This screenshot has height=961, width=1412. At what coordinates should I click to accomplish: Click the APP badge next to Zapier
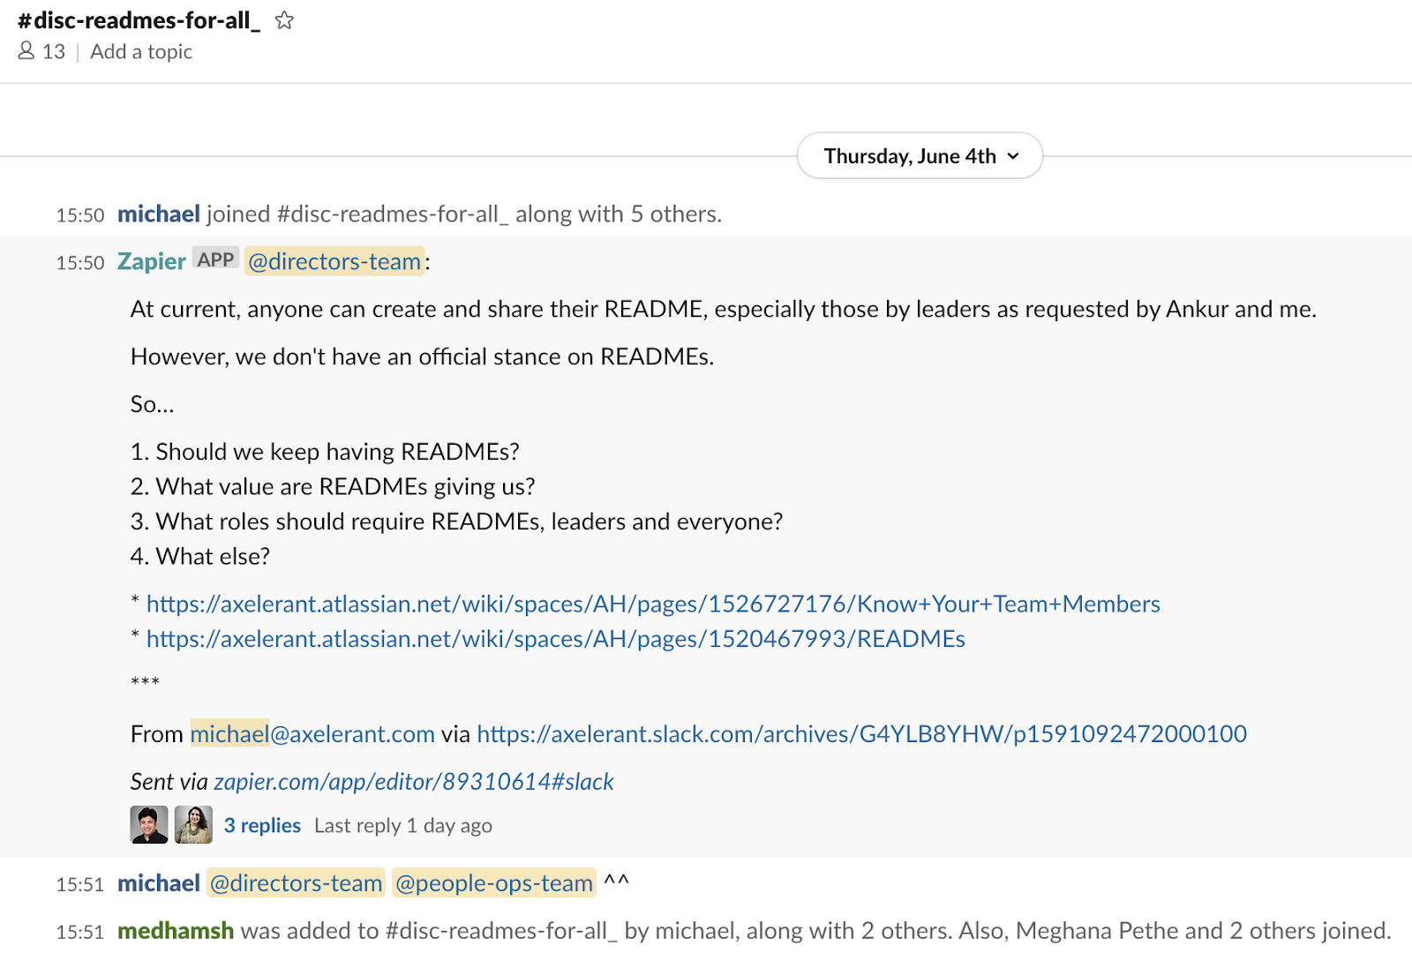click(x=215, y=259)
